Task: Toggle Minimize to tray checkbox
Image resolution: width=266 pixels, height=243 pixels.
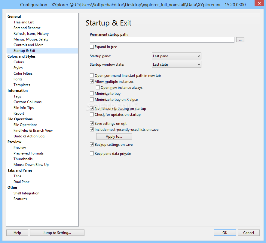Action: click(92, 94)
